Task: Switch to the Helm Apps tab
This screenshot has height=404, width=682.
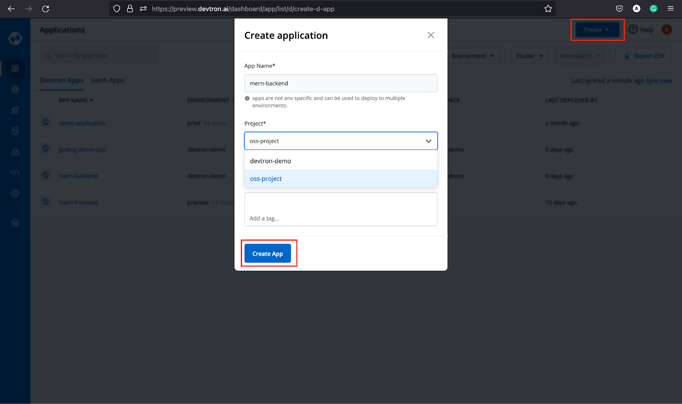Action: pos(107,80)
